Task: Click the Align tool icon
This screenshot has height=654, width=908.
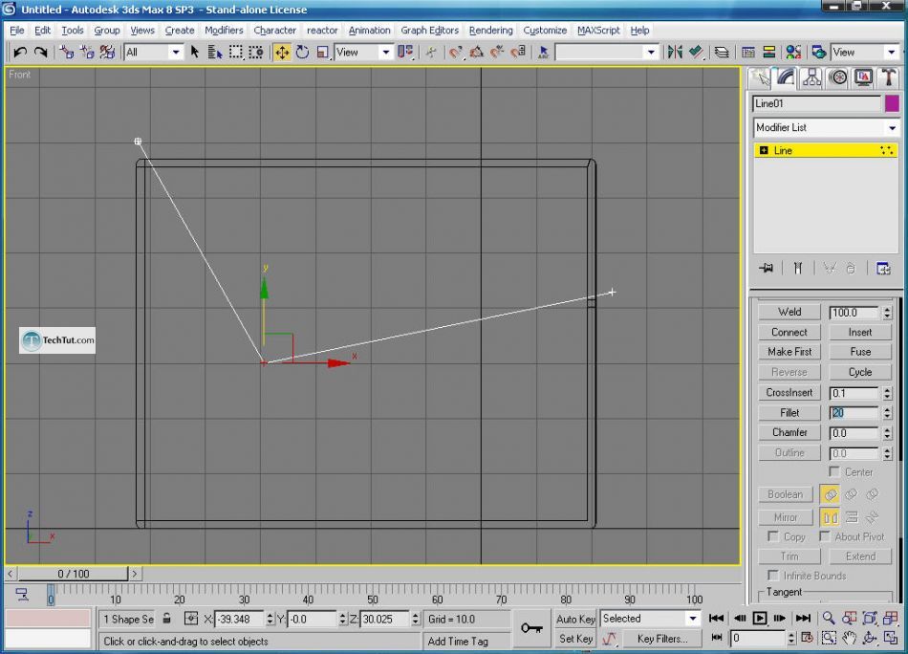Action: [696, 53]
